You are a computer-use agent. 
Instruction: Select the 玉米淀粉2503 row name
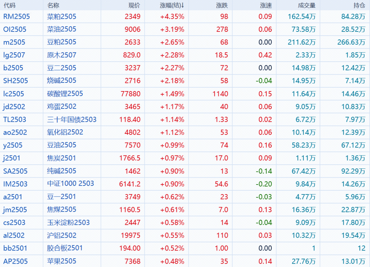pos(69,222)
